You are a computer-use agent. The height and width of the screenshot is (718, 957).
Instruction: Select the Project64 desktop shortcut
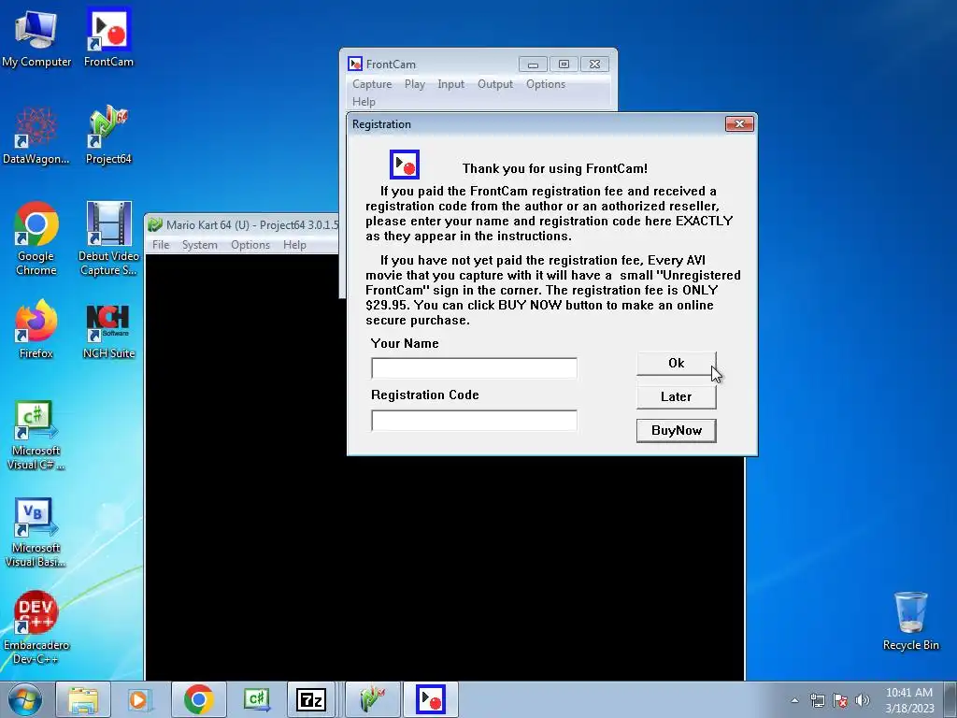point(108,136)
